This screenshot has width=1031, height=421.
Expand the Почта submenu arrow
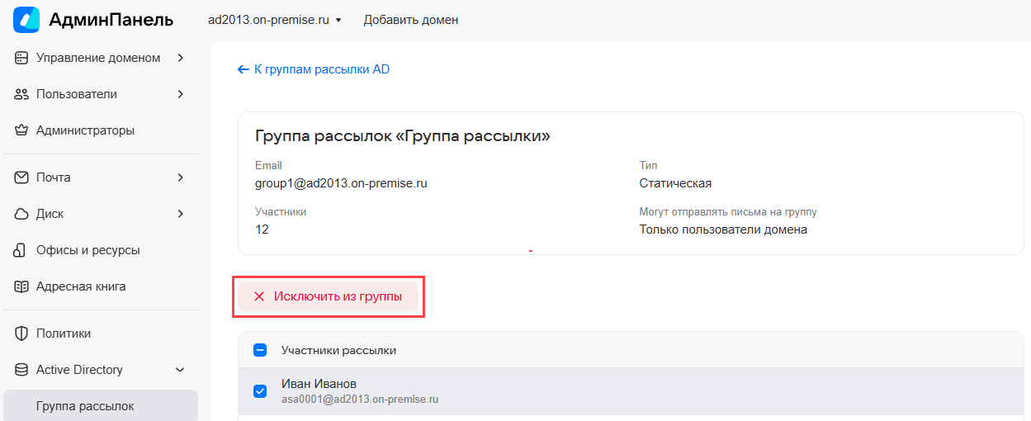pos(180,177)
